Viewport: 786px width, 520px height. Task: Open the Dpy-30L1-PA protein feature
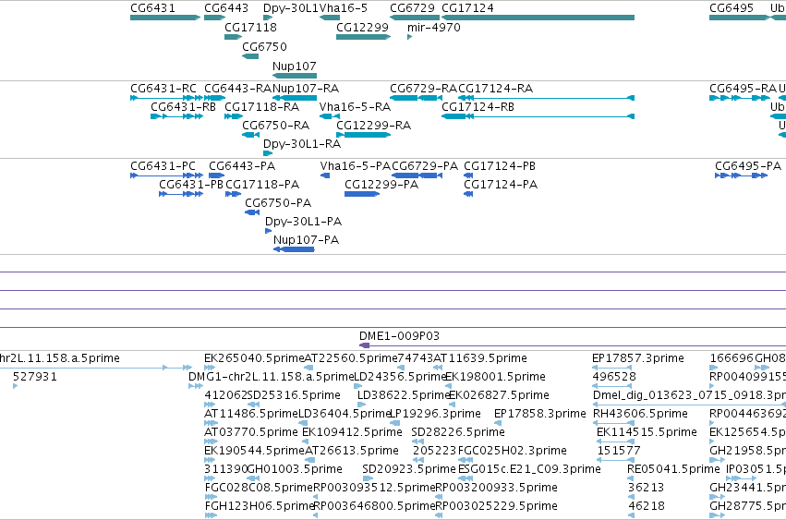[268, 231]
